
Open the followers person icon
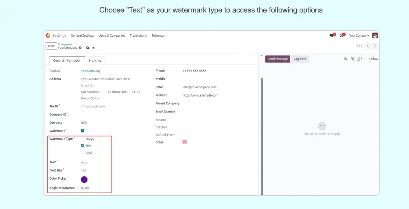point(359,59)
